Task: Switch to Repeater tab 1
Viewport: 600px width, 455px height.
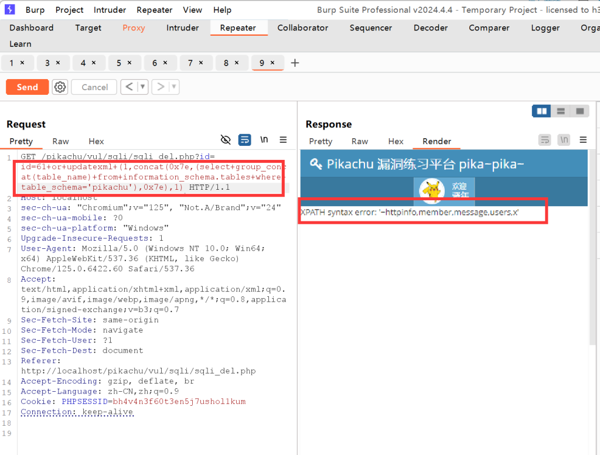Action: tap(12, 63)
